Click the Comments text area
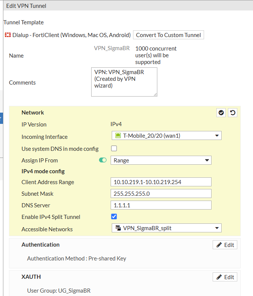This screenshot has height=296, width=253. tap(124, 82)
